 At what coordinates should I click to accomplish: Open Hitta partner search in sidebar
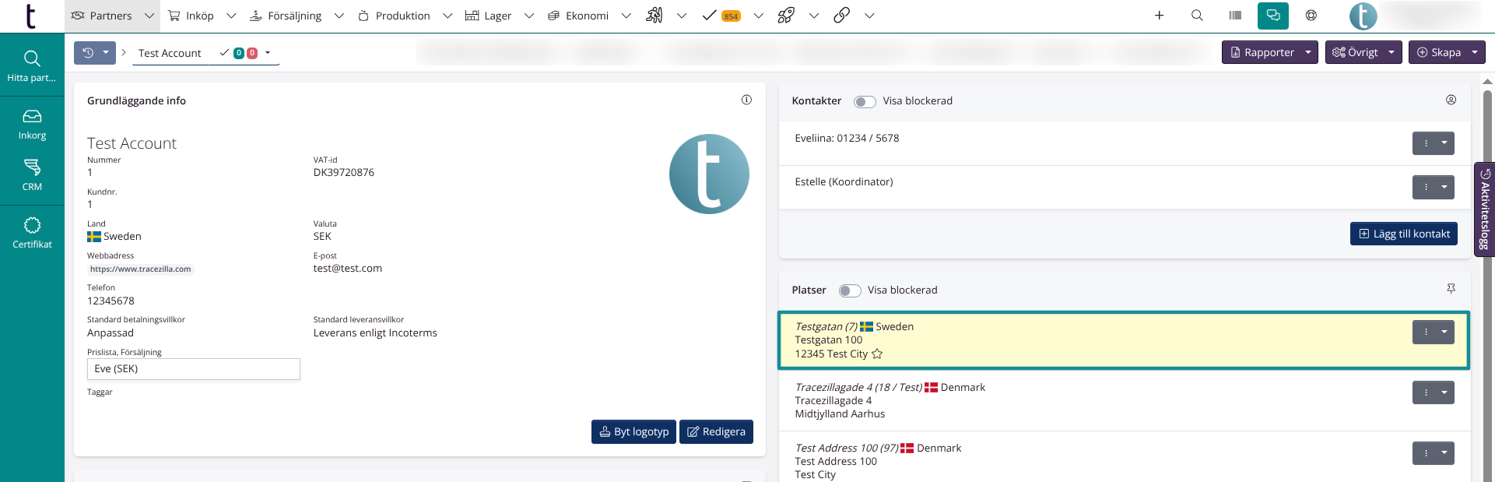click(x=32, y=65)
